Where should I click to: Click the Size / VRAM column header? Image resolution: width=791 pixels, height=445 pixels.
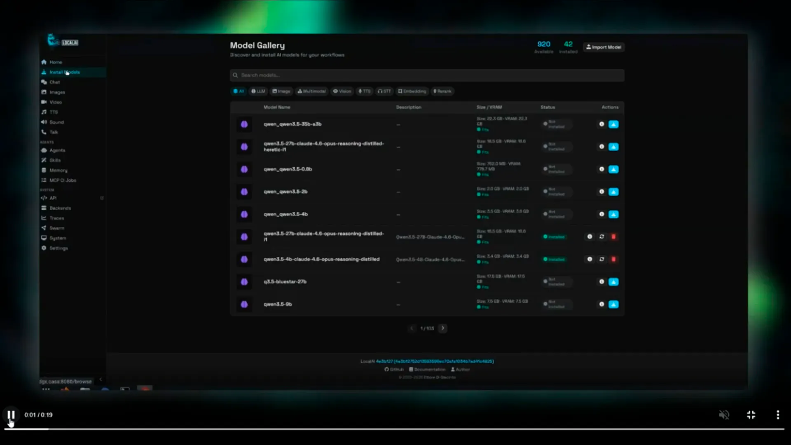coord(489,108)
